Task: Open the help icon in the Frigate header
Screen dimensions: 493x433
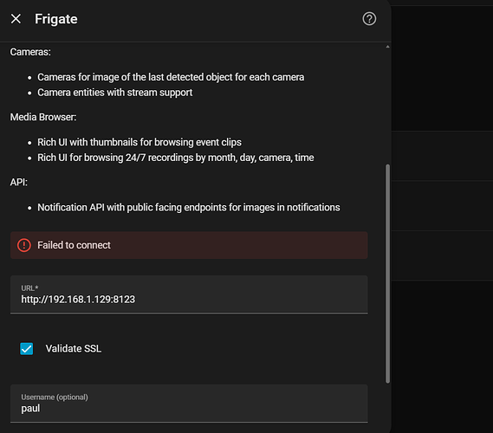Action: tap(369, 19)
